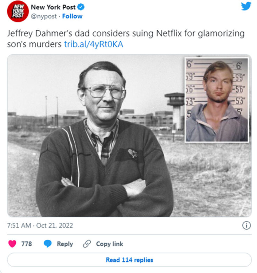Click the tweet text about Netflix
The image size is (257, 273).
[x=126, y=39]
